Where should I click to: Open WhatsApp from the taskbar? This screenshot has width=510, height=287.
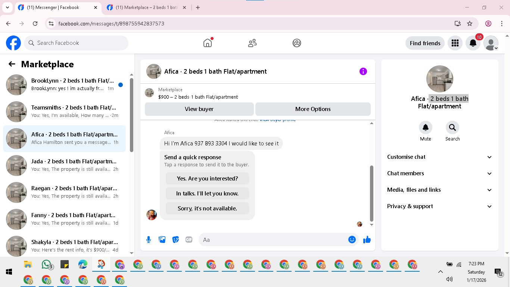click(46, 265)
